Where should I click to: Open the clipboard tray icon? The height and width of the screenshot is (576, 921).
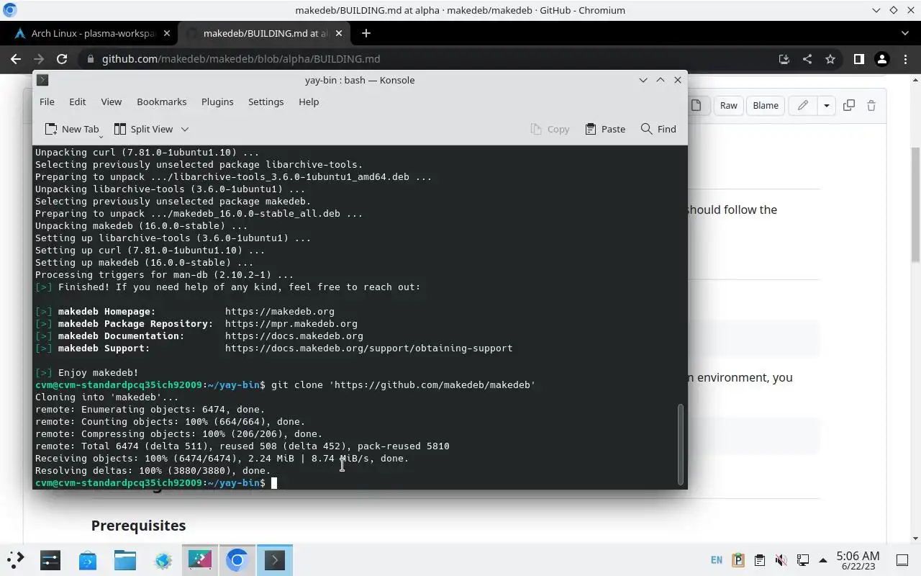pos(759,559)
